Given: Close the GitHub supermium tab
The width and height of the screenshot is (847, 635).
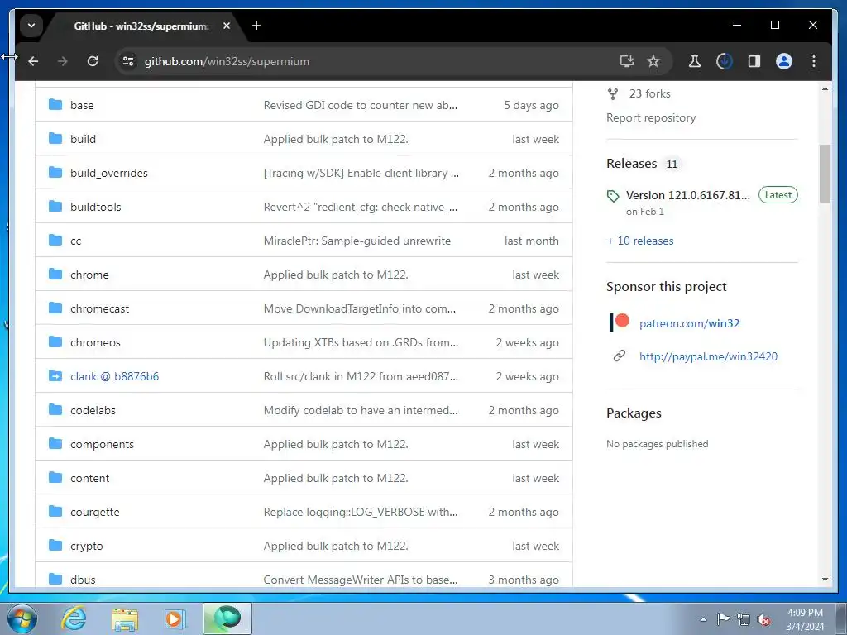Looking at the screenshot, I should (227, 26).
